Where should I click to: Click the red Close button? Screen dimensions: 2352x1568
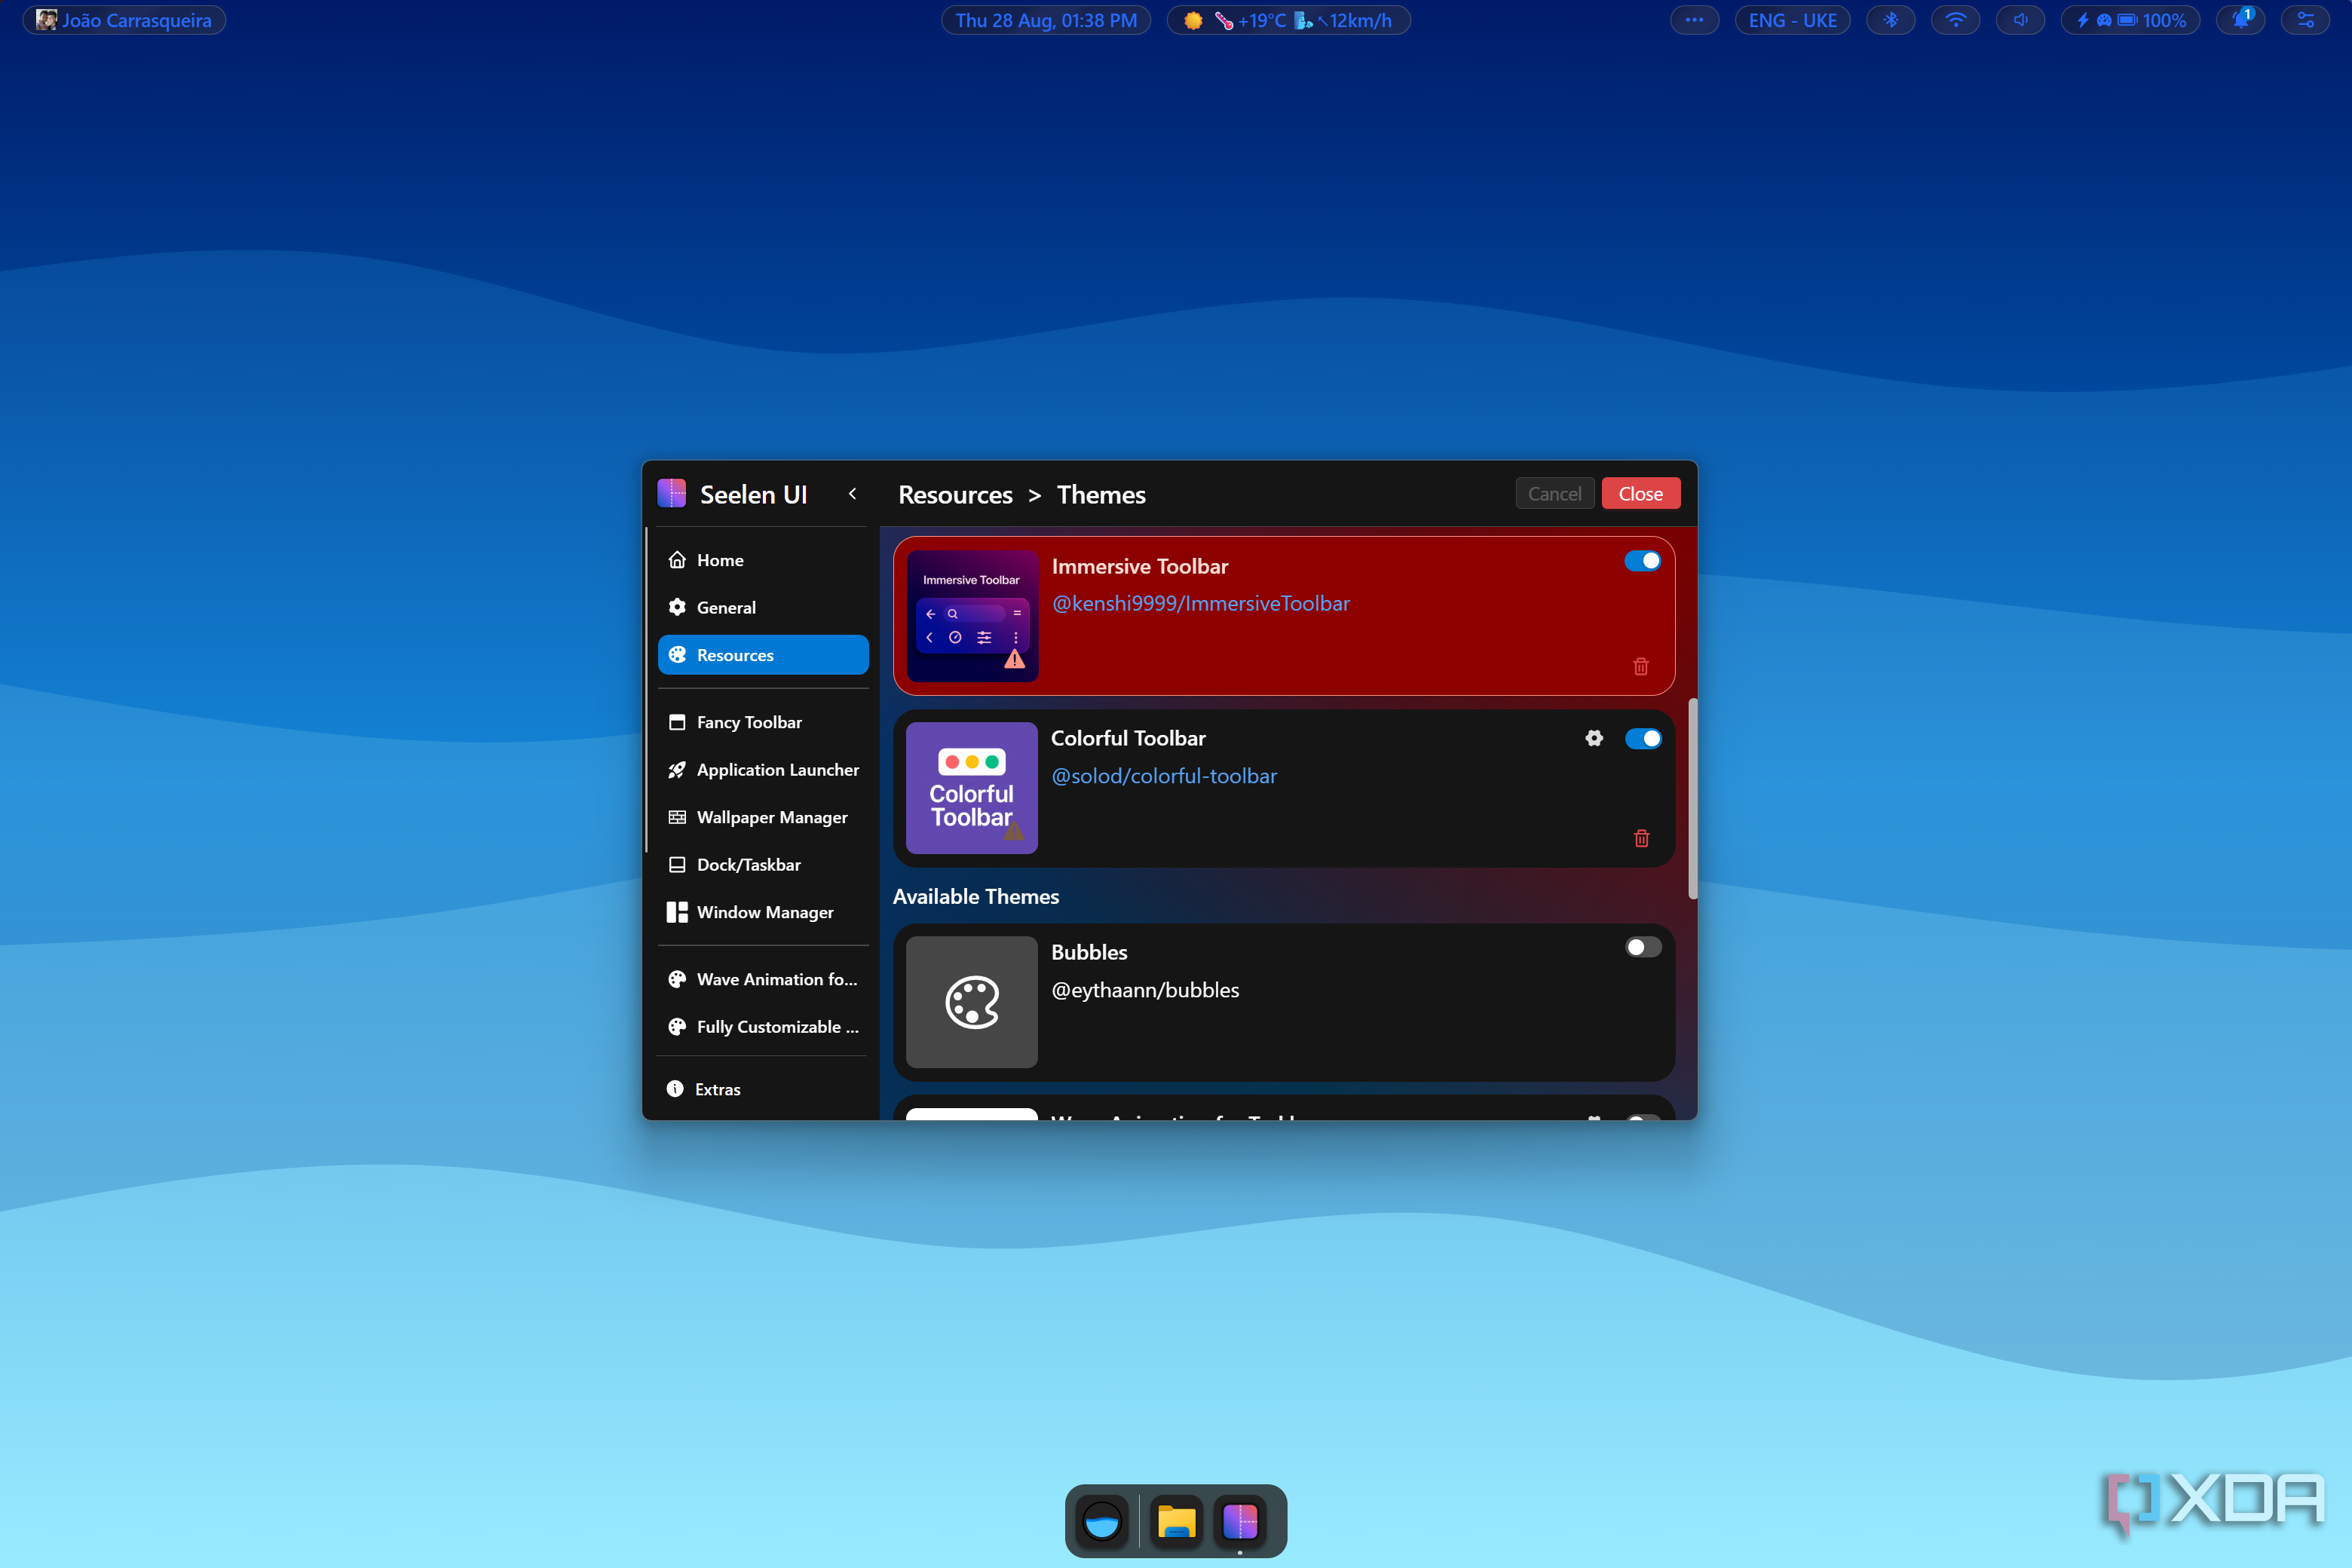[x=1640, y=494]
